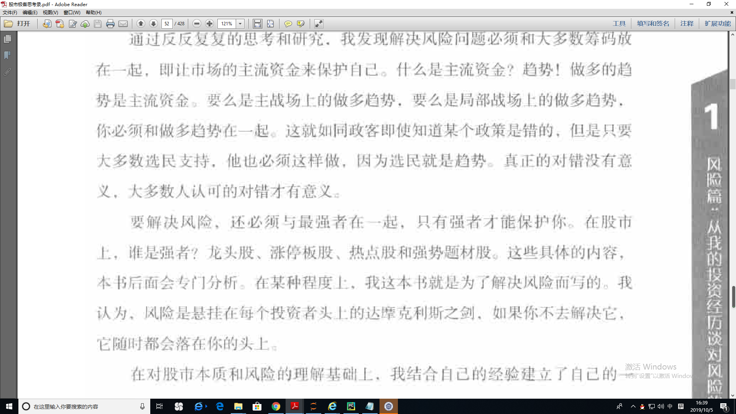Click the Open file button
This screenshot has width=736, height=414.
(x=17, y=24)
